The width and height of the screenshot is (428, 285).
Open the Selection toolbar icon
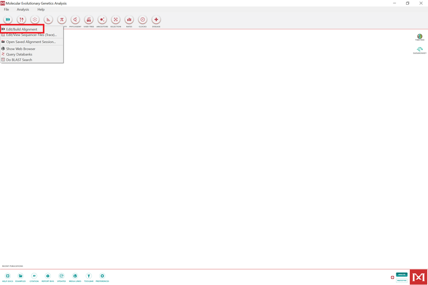pyautogui.click(x=116, y=20)
